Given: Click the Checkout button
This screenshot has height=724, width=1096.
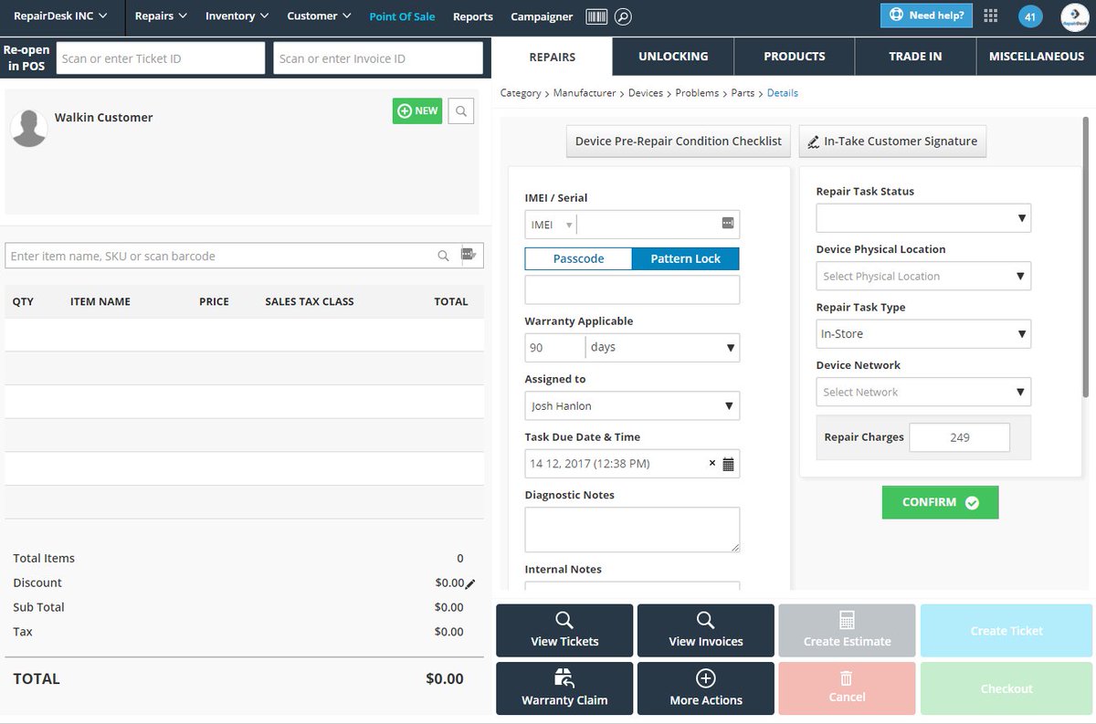Looking at the screenshot, I should [x=1006, y=688].
